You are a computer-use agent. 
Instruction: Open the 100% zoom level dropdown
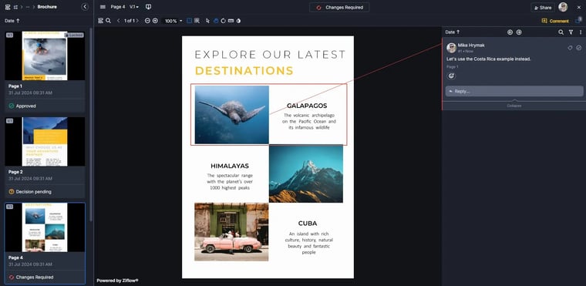pyautogui.click(x=173, y=21)
